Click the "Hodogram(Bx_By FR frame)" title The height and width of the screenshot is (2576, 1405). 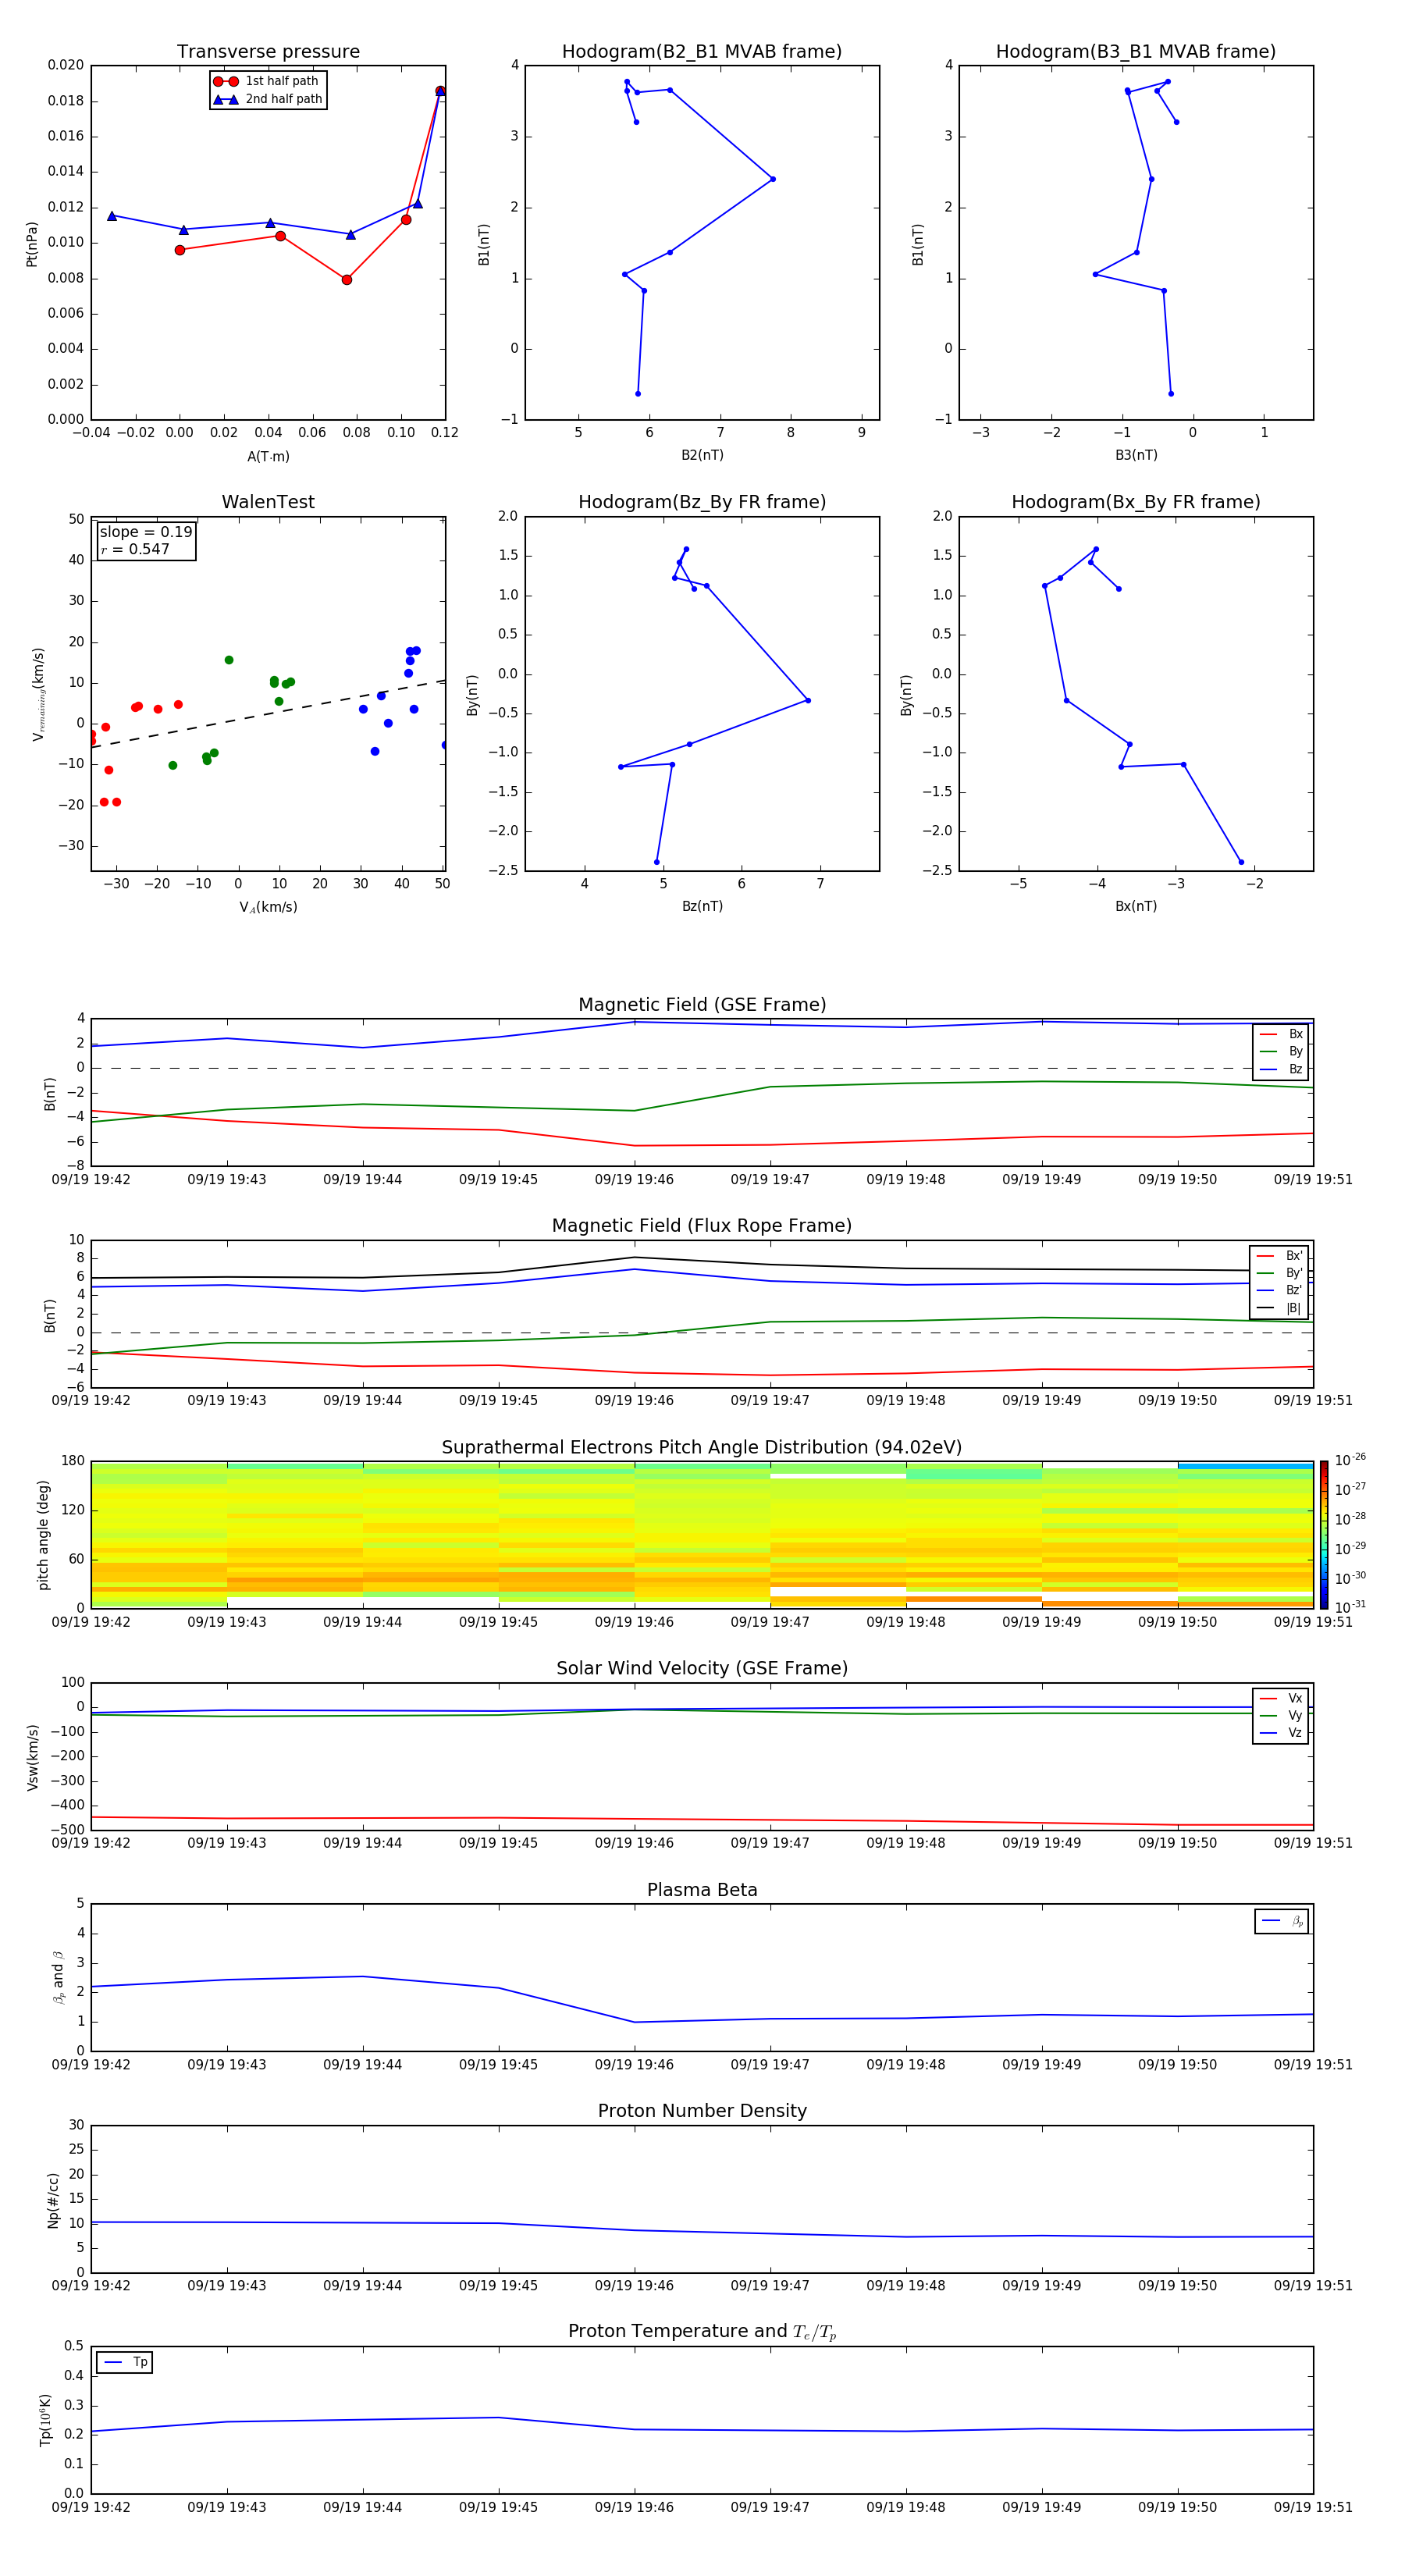[x=1136, y=502]
